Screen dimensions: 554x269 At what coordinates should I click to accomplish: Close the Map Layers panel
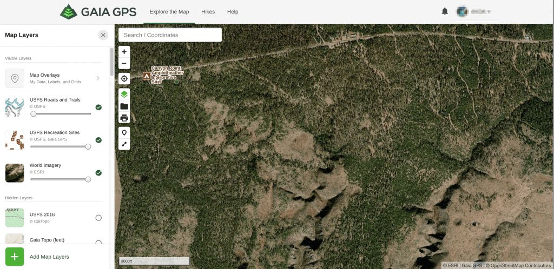tap(103, 35)
